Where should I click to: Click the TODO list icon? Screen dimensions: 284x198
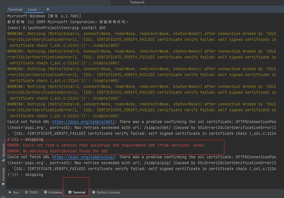click(26, 192)
